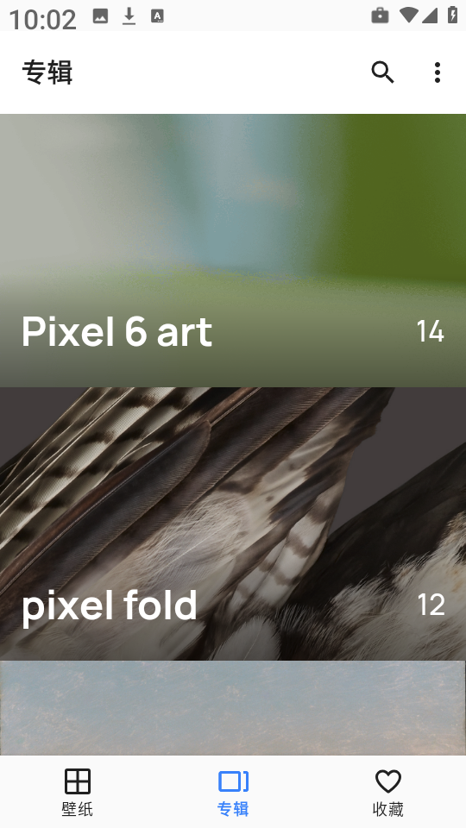Tap the heart favorites icon
The height and width of the screenshot is (828, 466).
coord(388,781)
